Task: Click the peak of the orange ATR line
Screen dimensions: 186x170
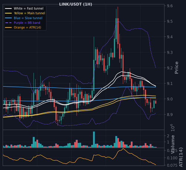Action: pyautogui.click(x=123, y=149)
